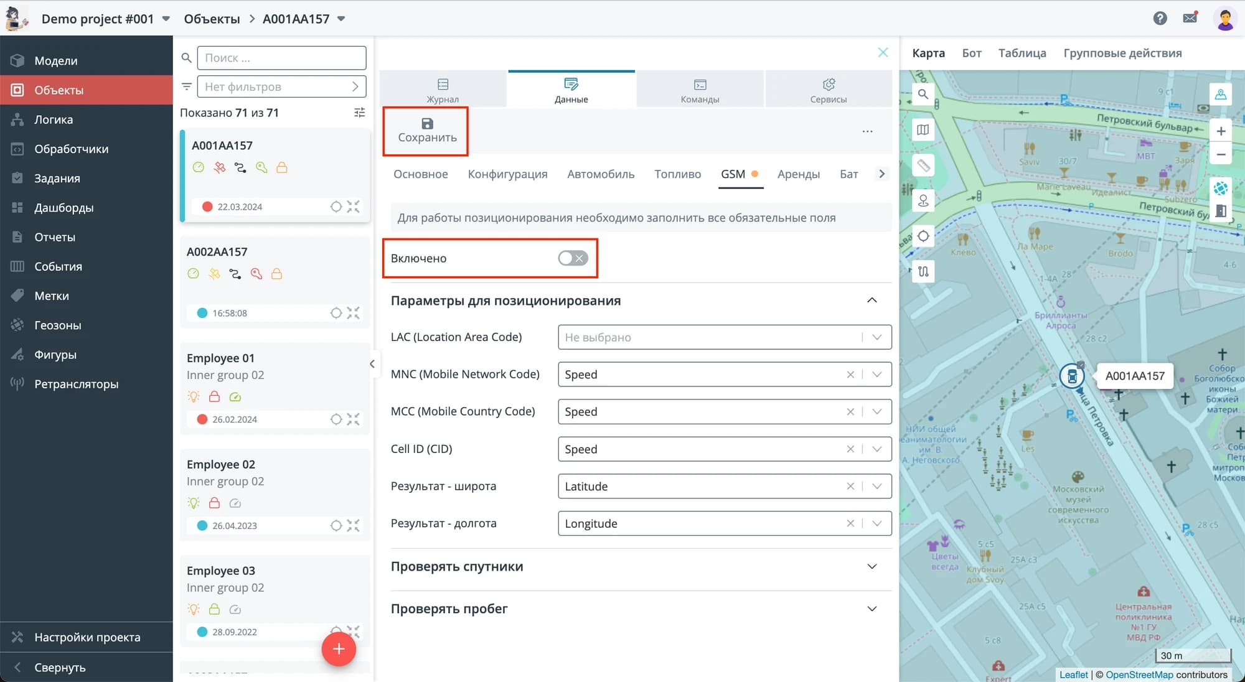1245x682 pixels.
Task: Click the map ruler measurement tool
Action: tap(923, 166)
